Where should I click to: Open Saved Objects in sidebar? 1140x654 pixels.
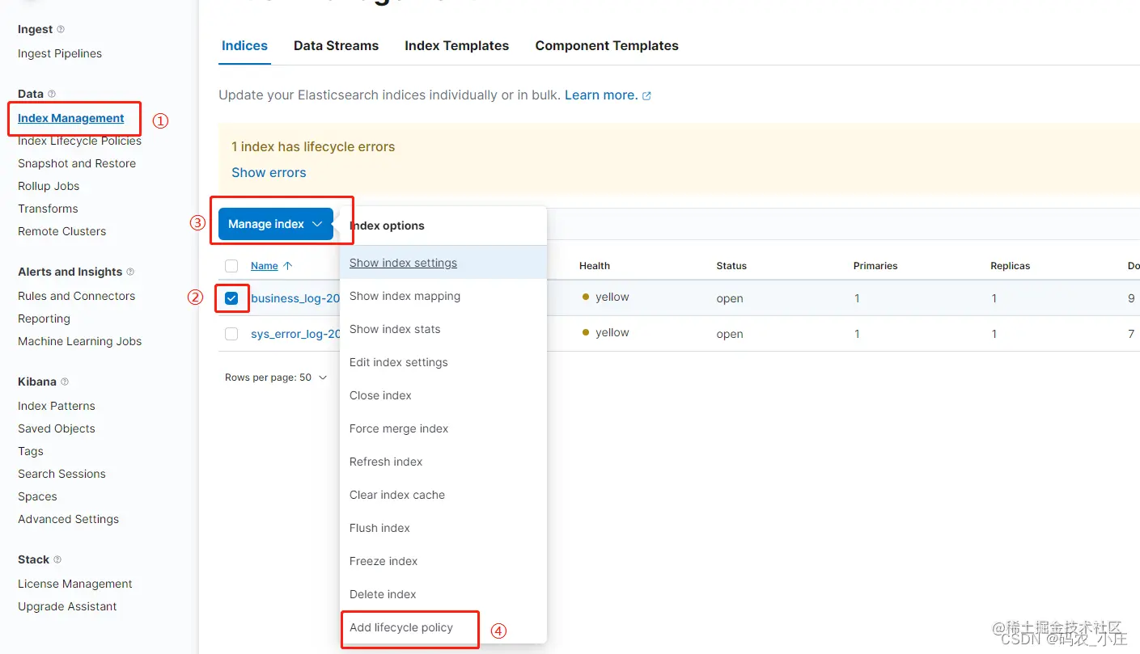tap(57, 428)
